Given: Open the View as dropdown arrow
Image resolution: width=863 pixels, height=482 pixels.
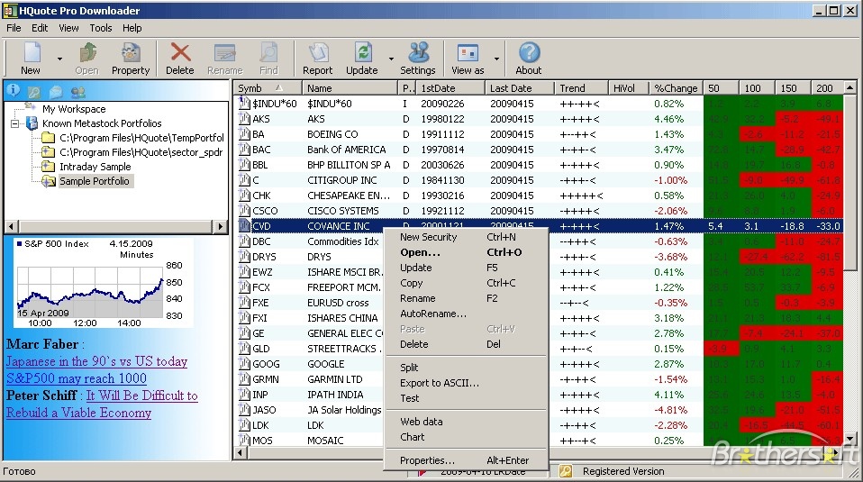Looking at the screenshot, I should pos(496,59).
